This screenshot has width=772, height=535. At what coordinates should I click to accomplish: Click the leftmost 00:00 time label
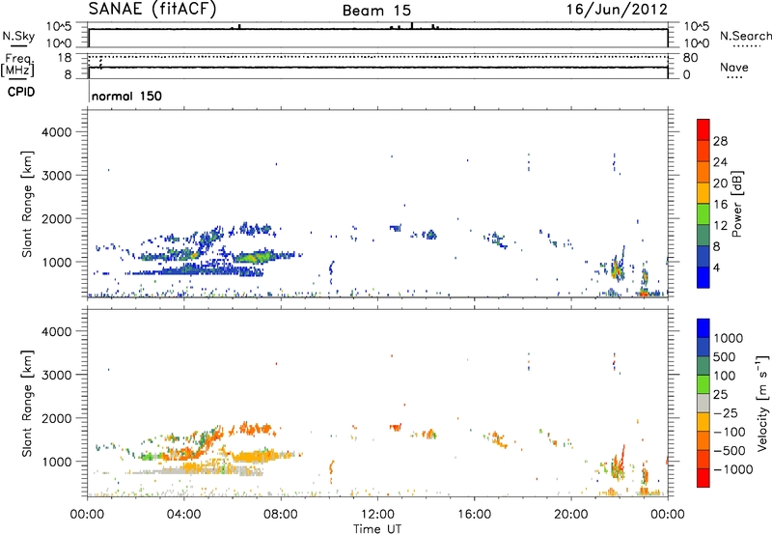tap(87, 515)
